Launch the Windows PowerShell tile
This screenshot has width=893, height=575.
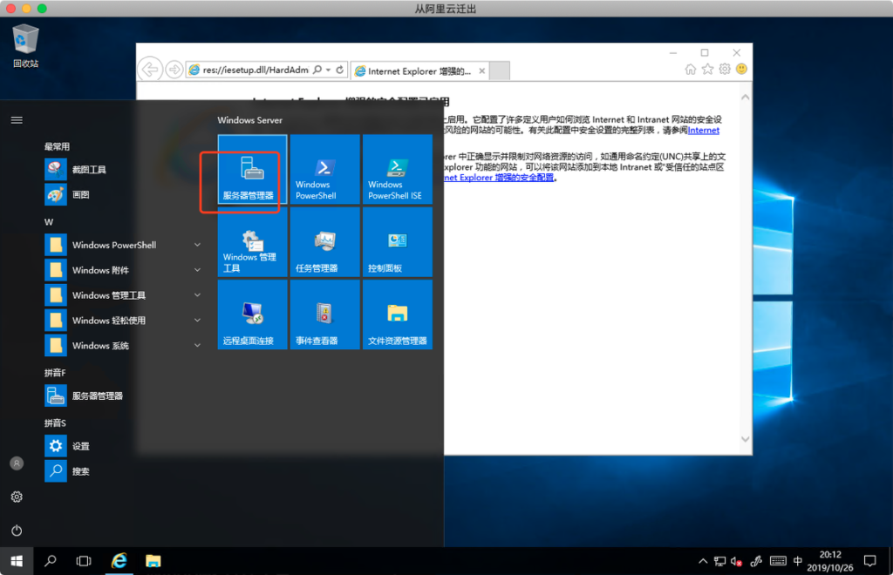[324, 169]
